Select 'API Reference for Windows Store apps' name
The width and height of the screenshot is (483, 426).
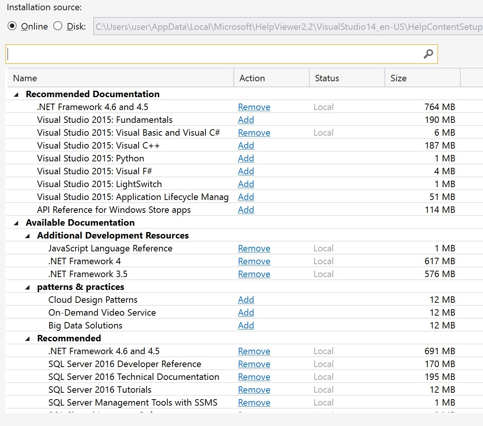pyautogui.click(x=114, y=210)
